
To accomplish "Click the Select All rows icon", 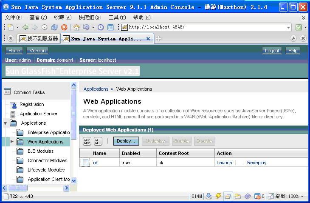I will click(87, 141).
